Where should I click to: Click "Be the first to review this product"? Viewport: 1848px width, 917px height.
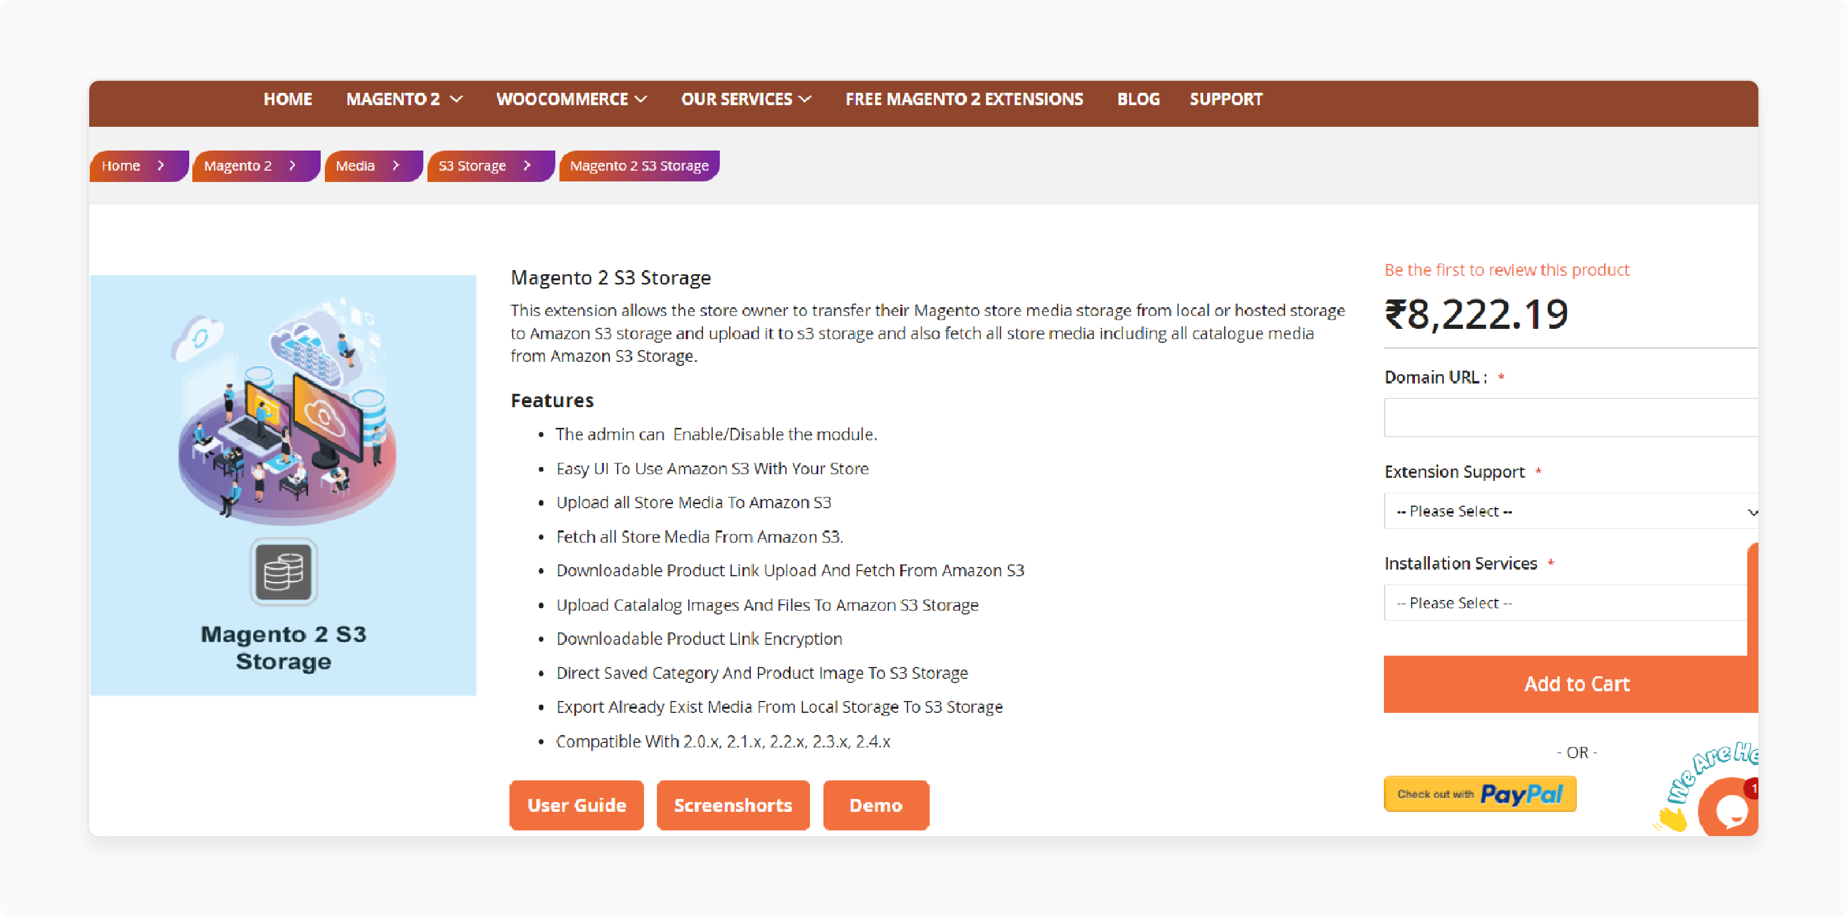1507,269
